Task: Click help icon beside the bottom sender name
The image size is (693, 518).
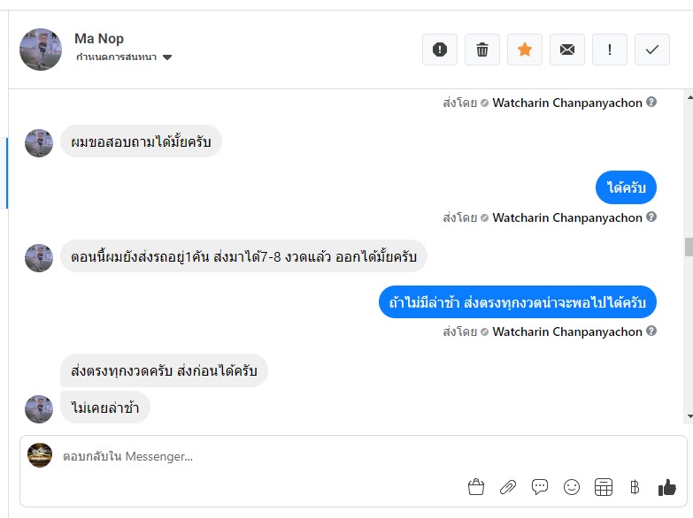Action: [651, 331]
